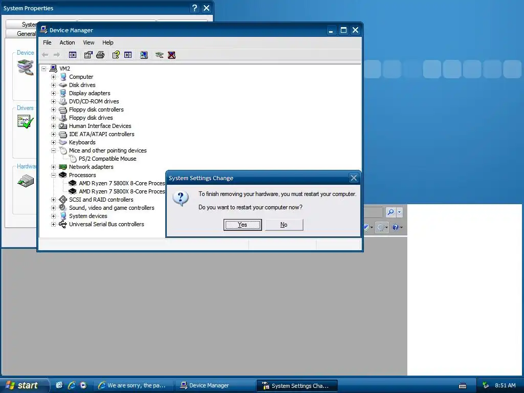
Task: Click the Forward arrow toolbar icon
Action: [57, 55]
